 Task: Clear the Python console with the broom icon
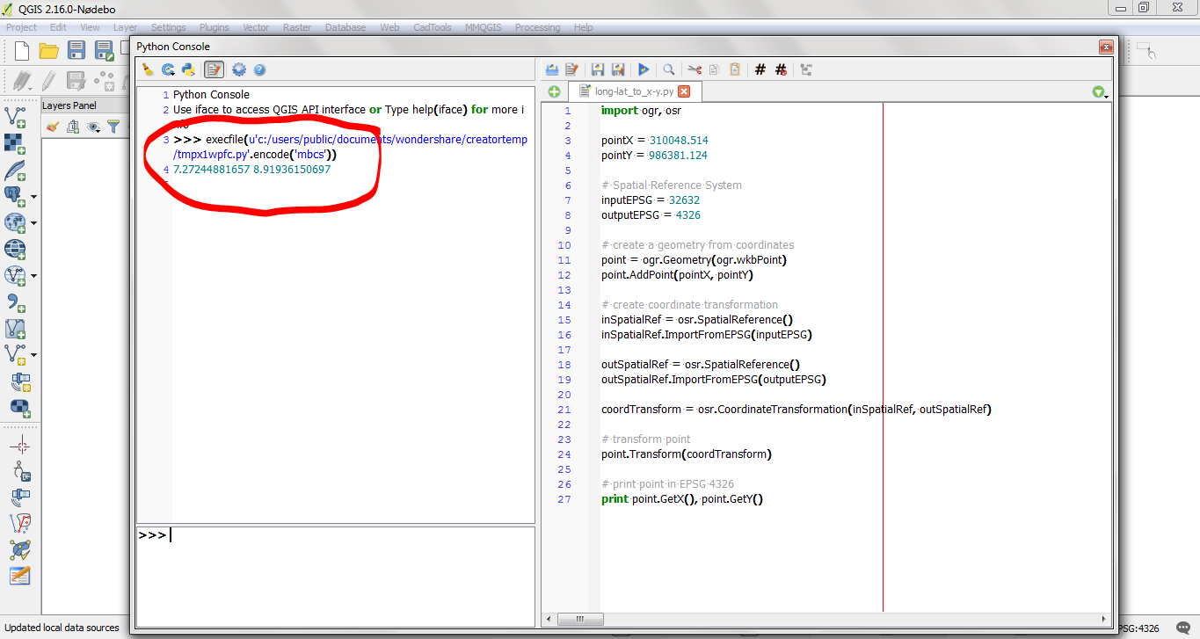tap(148, 69)
